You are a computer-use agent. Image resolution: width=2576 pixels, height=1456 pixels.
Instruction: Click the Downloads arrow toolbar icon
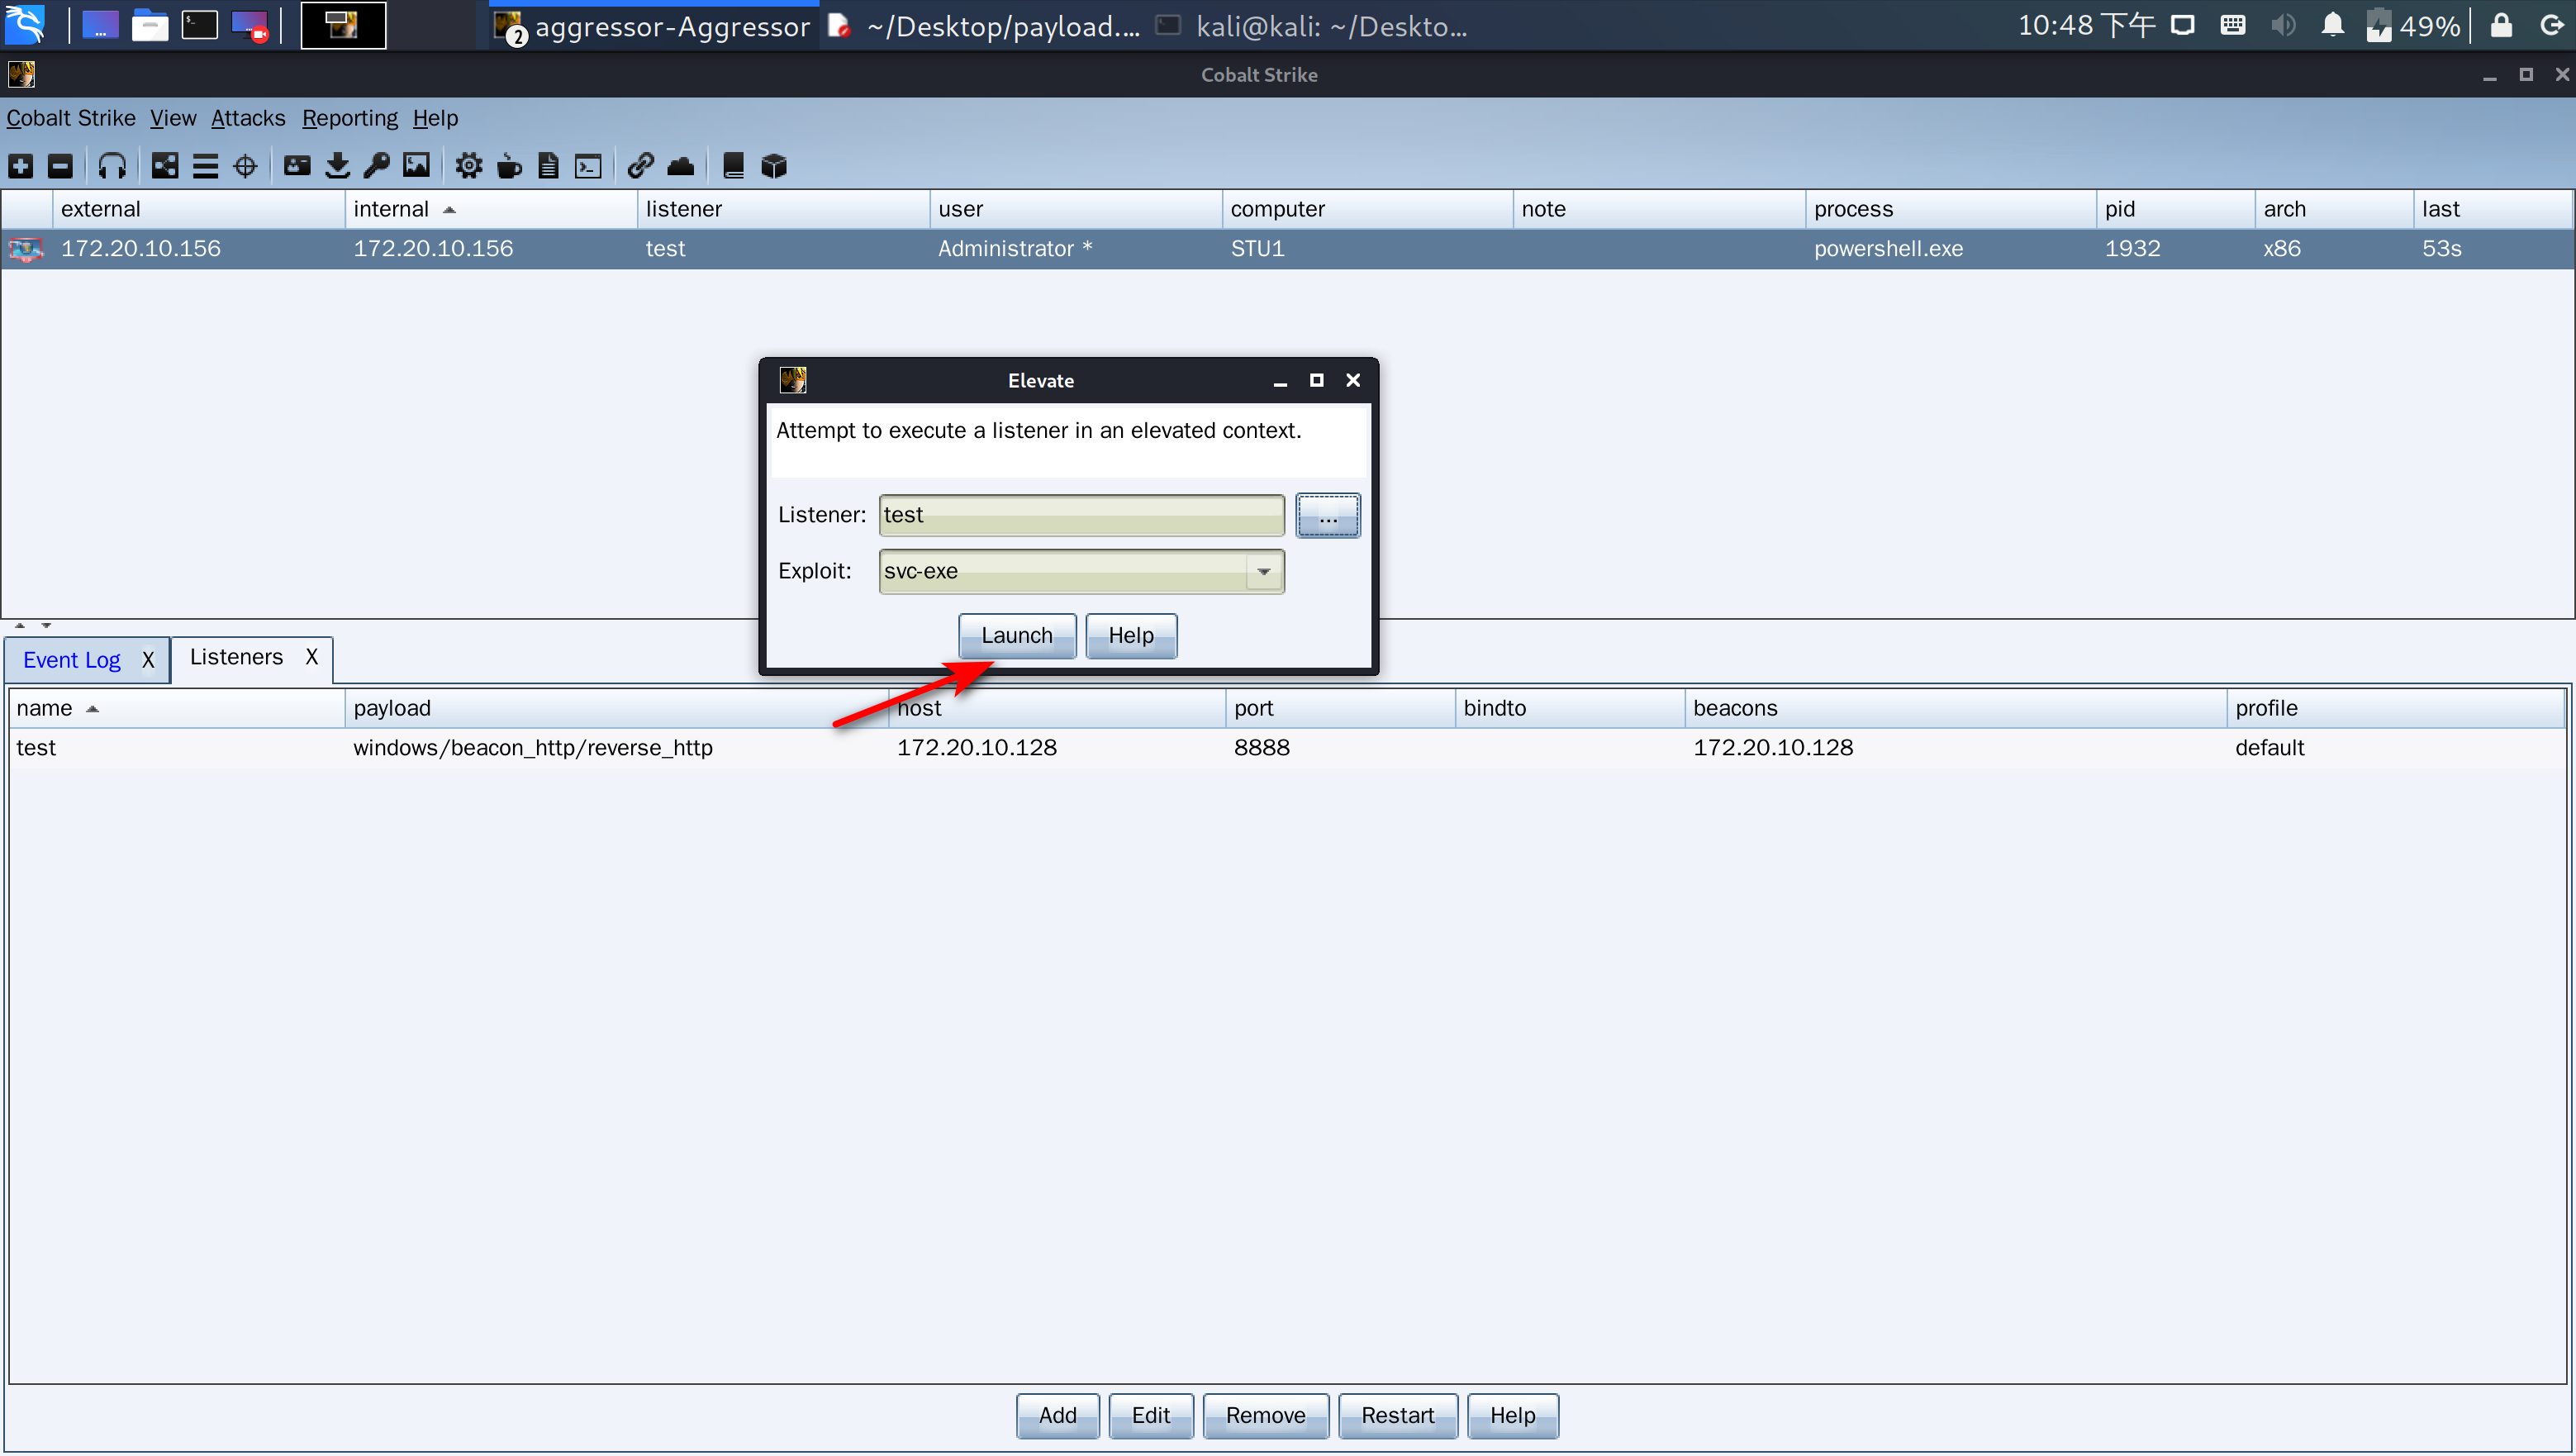click(337, 166)
